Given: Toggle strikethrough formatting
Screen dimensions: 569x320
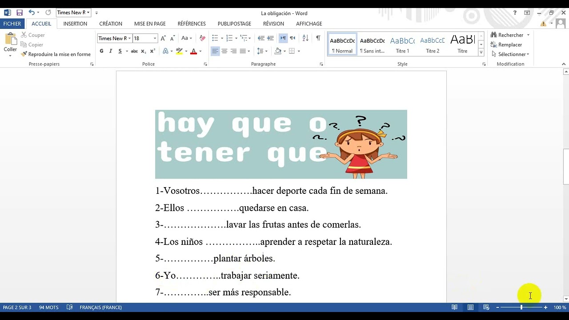Looking at the screenshot, I should (134, 51).
